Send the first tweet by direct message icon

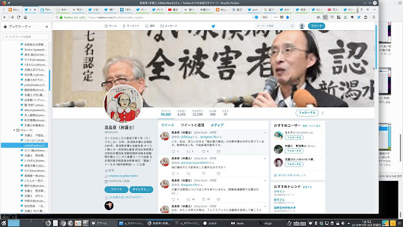coord(219,151)
